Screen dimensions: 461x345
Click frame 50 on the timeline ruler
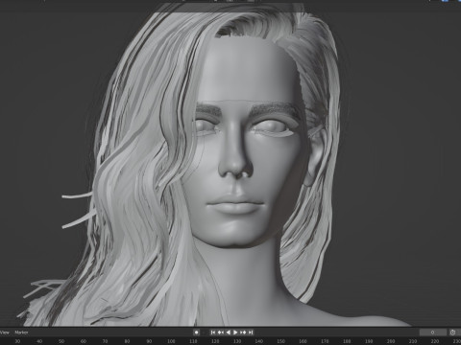tap(61, 341)
